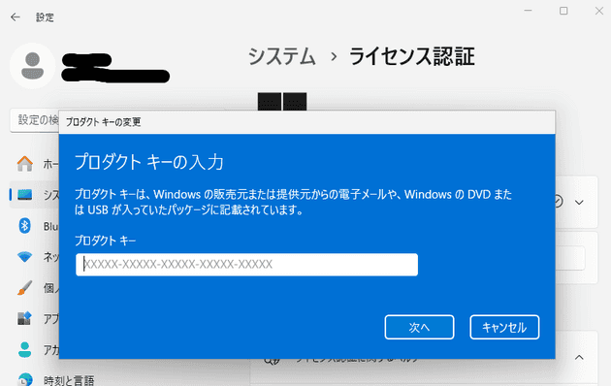
Task: Open the 時刻と言語 globe icon
Action: 25,380
